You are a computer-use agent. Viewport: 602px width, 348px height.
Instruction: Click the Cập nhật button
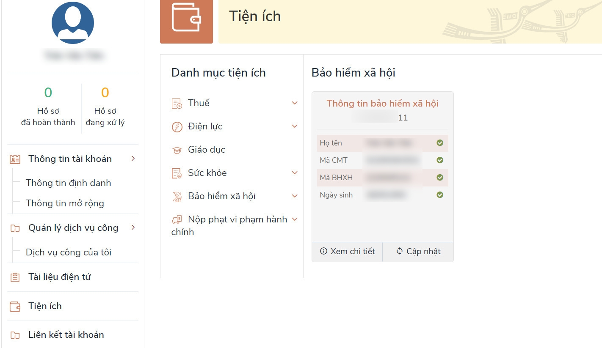[x=418, y=252]
